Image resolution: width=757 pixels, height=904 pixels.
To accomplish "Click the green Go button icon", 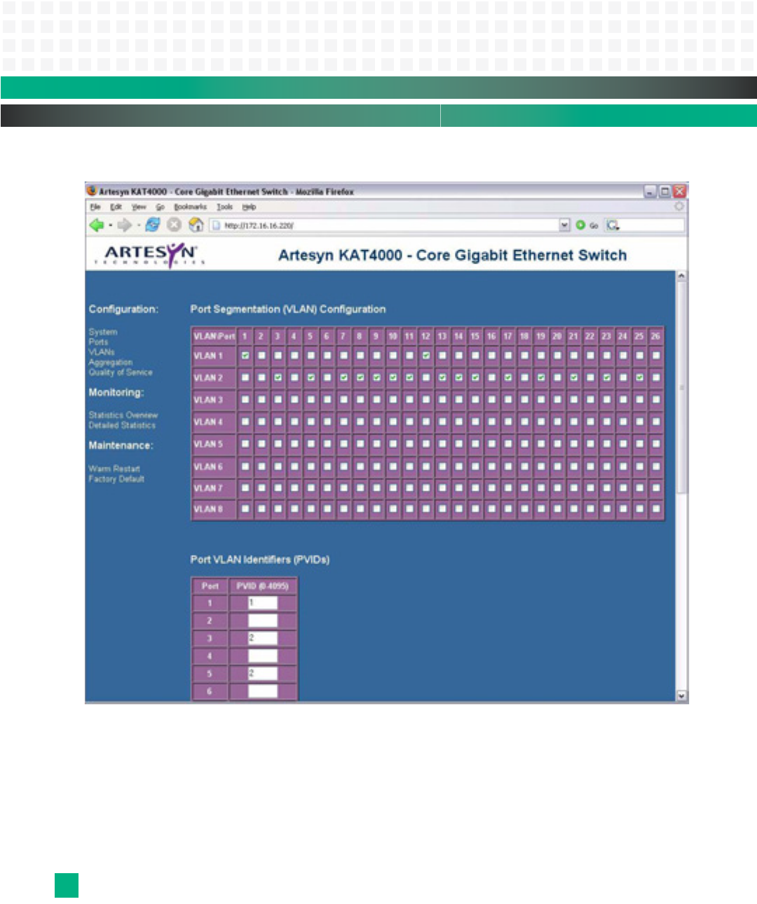I will click(x=580, y=225).
